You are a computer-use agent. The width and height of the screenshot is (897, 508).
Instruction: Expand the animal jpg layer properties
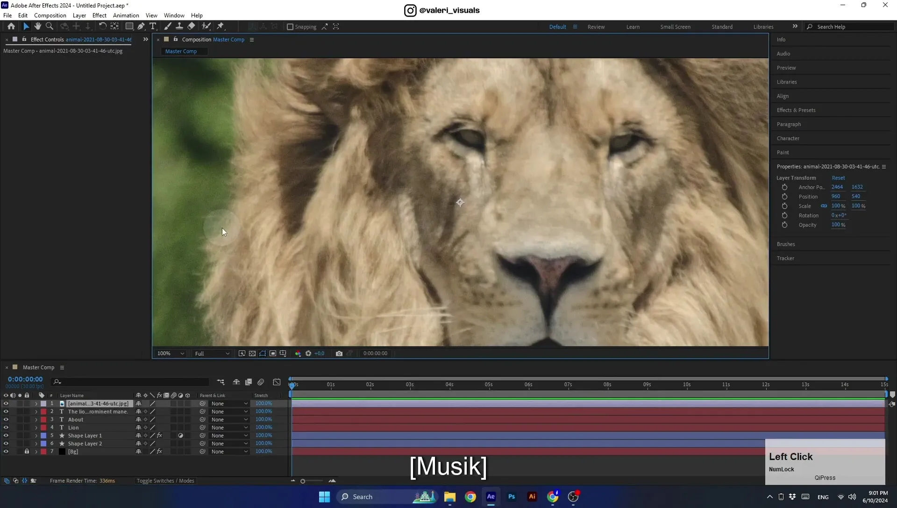[x=36, y=404]
